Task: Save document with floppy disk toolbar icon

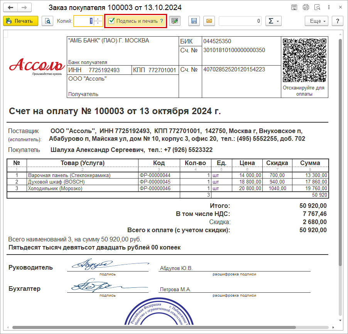Action: tap(194, 21)
